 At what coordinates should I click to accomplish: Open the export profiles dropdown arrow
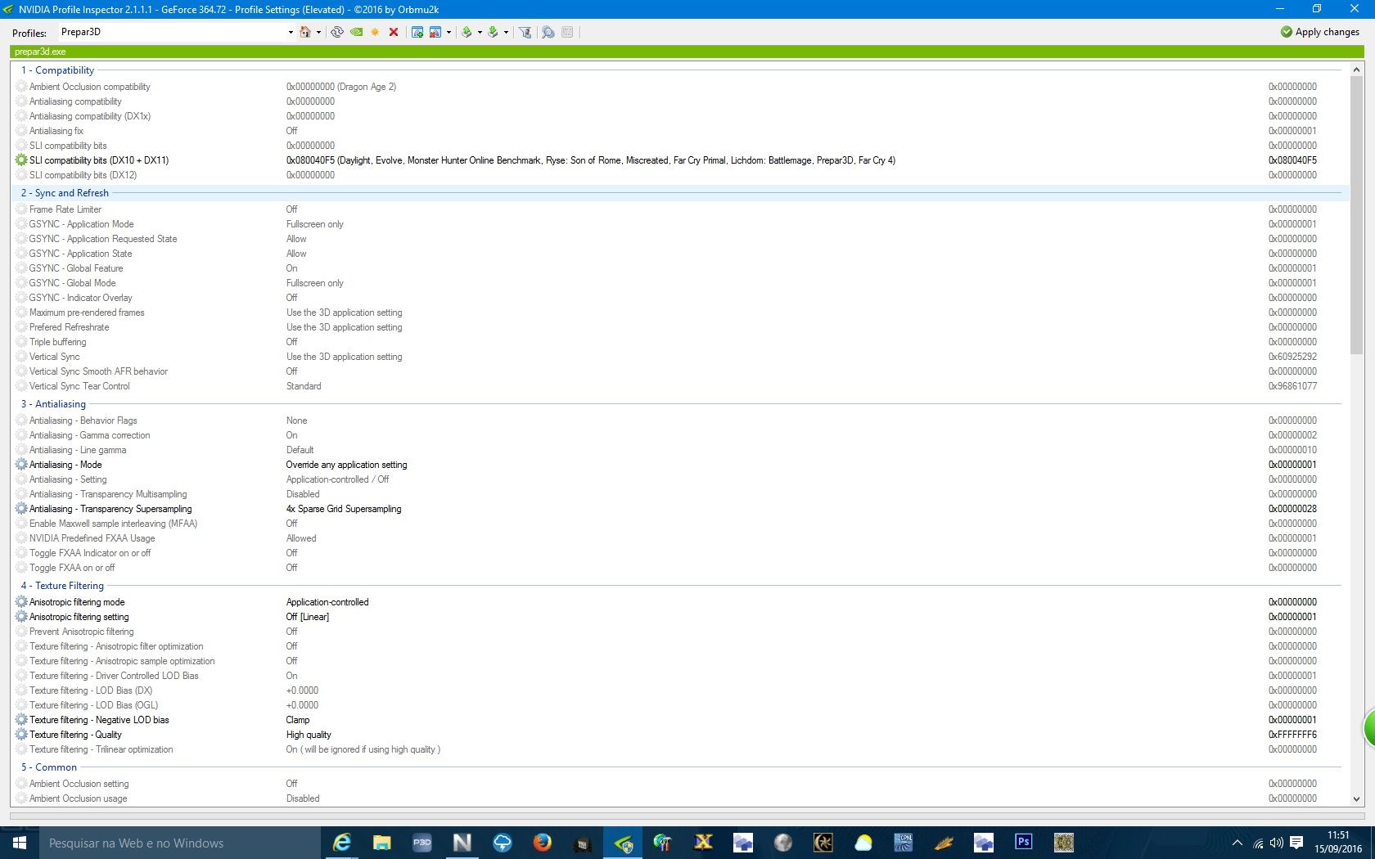[x=480, y=33]
